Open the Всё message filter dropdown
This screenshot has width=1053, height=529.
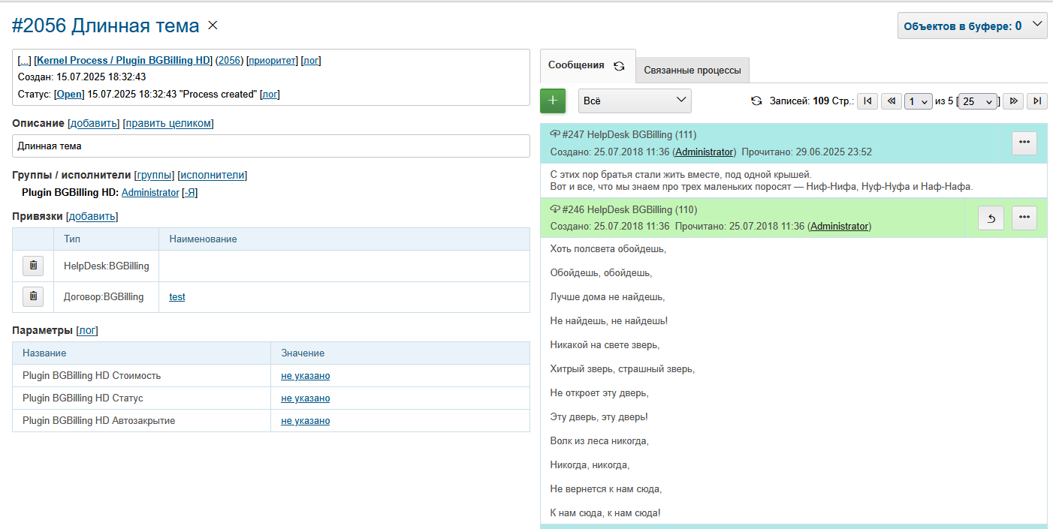(x=635, y=100)
